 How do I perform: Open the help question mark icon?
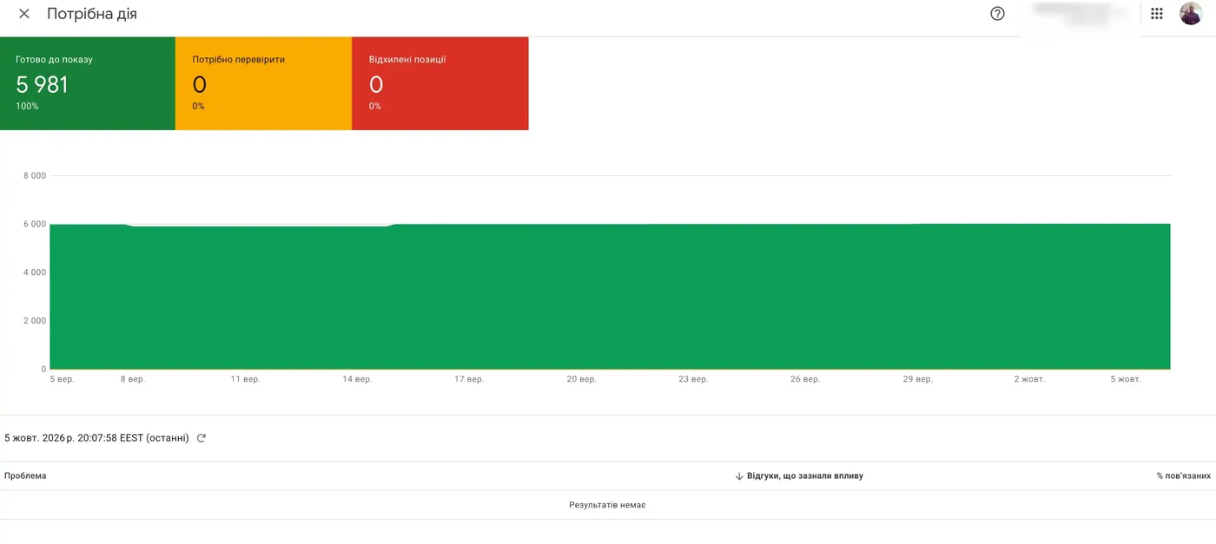pos(997,14)
